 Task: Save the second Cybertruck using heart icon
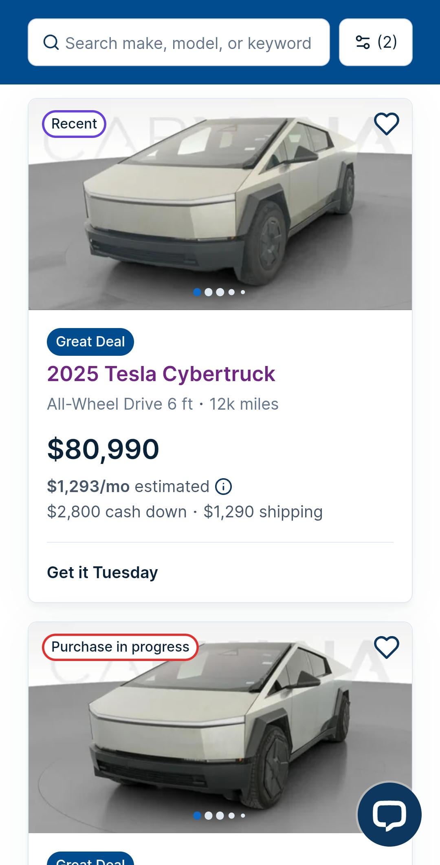coord(386,647)
